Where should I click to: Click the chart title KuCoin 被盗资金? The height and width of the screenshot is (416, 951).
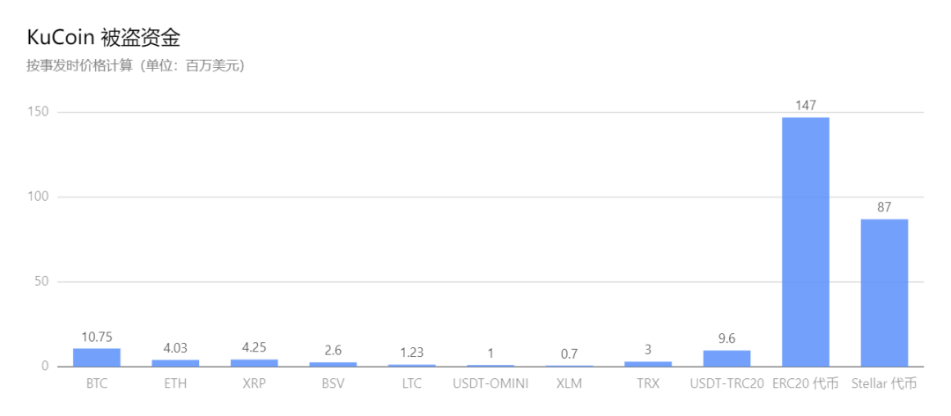point(104,38)
